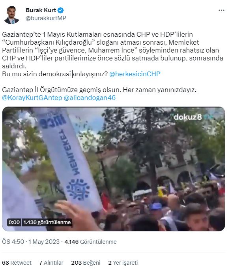This screenshot has width=230, height=273.
Task: Open the @alicandogan46 mention
Action: click(x=90, y=98)
